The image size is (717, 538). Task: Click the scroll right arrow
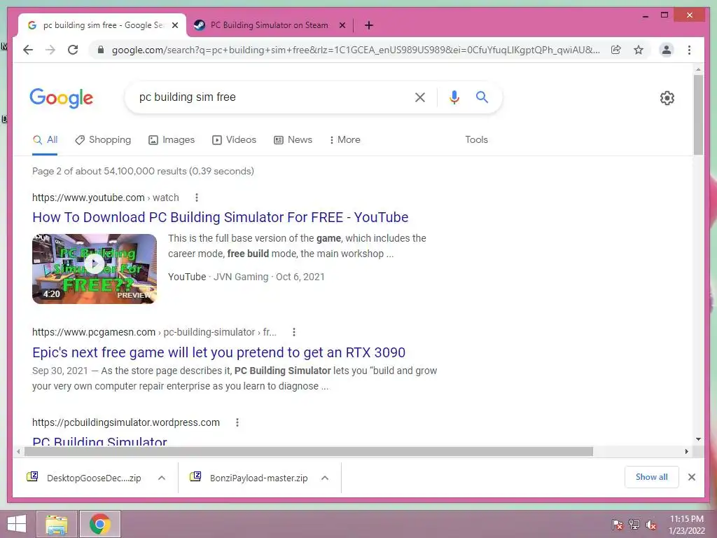(686, 452)
